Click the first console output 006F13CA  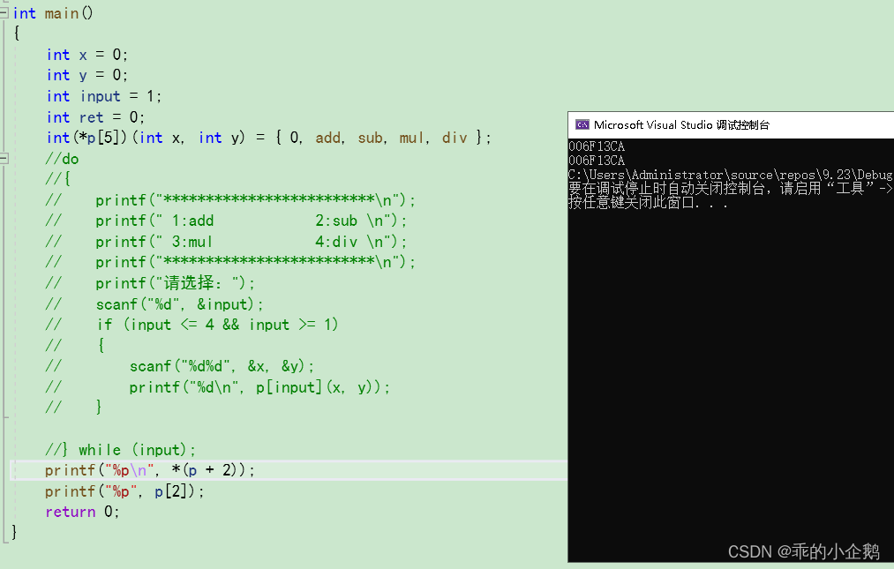(597, 146)
